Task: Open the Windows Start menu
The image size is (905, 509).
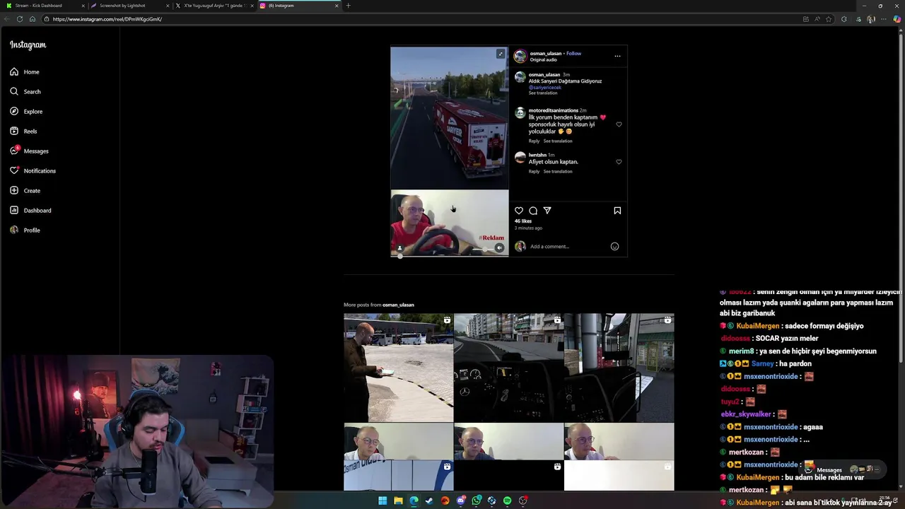Action: click(x=383, y=501)
